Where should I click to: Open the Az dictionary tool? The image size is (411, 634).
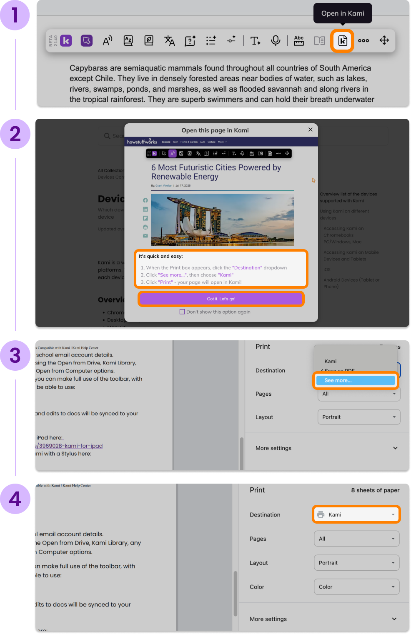pos(128,40)
